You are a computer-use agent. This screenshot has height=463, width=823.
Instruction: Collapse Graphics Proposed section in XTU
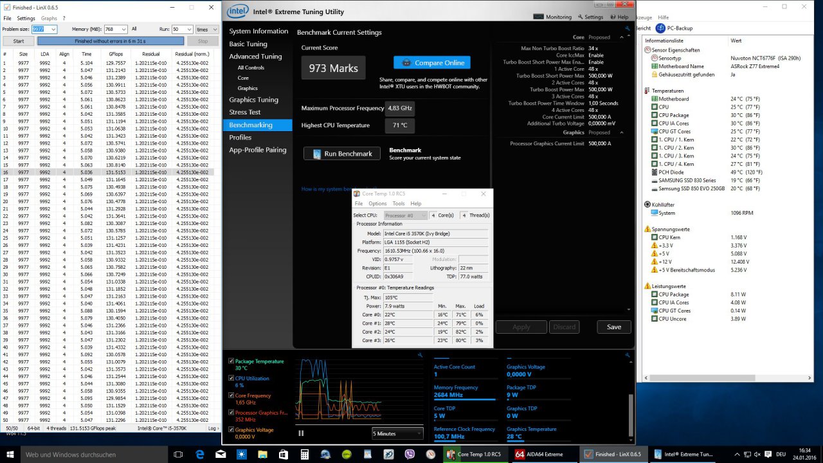(621, 132)
